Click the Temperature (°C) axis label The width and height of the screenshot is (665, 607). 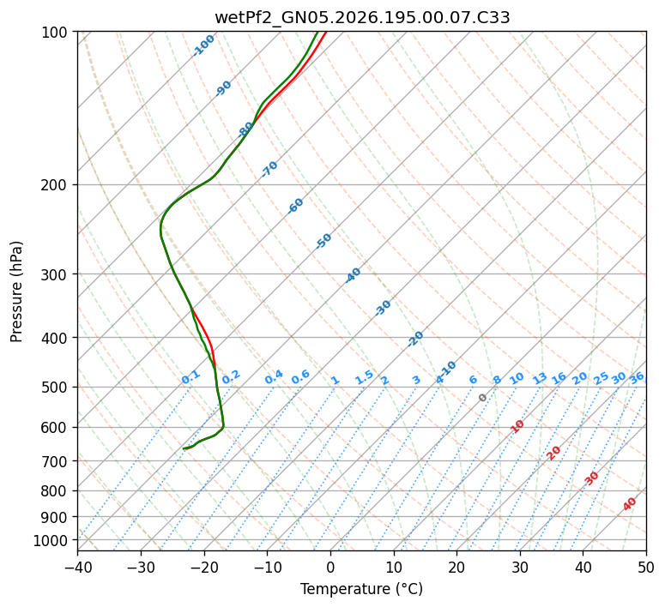point(362,589)
